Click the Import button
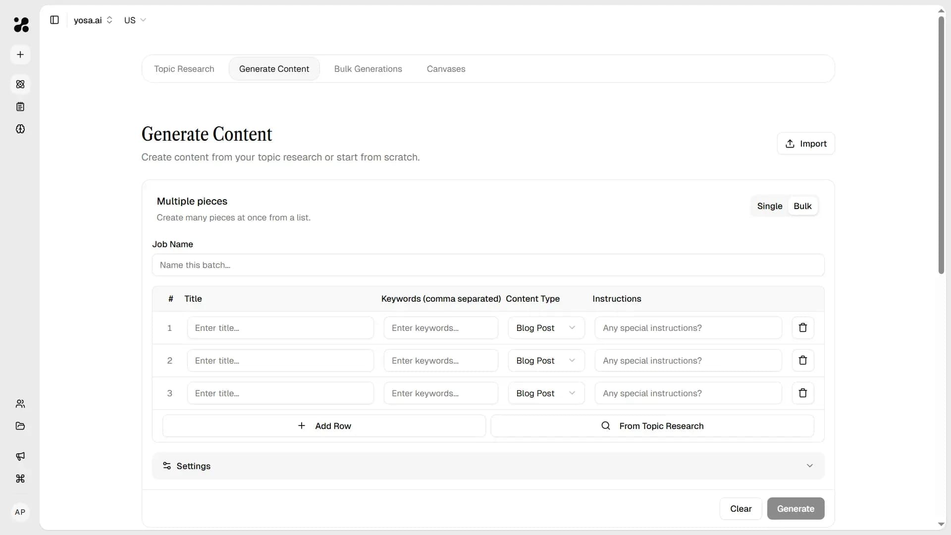The height and width of the screenshot is (535, 951). coord(806,143)
